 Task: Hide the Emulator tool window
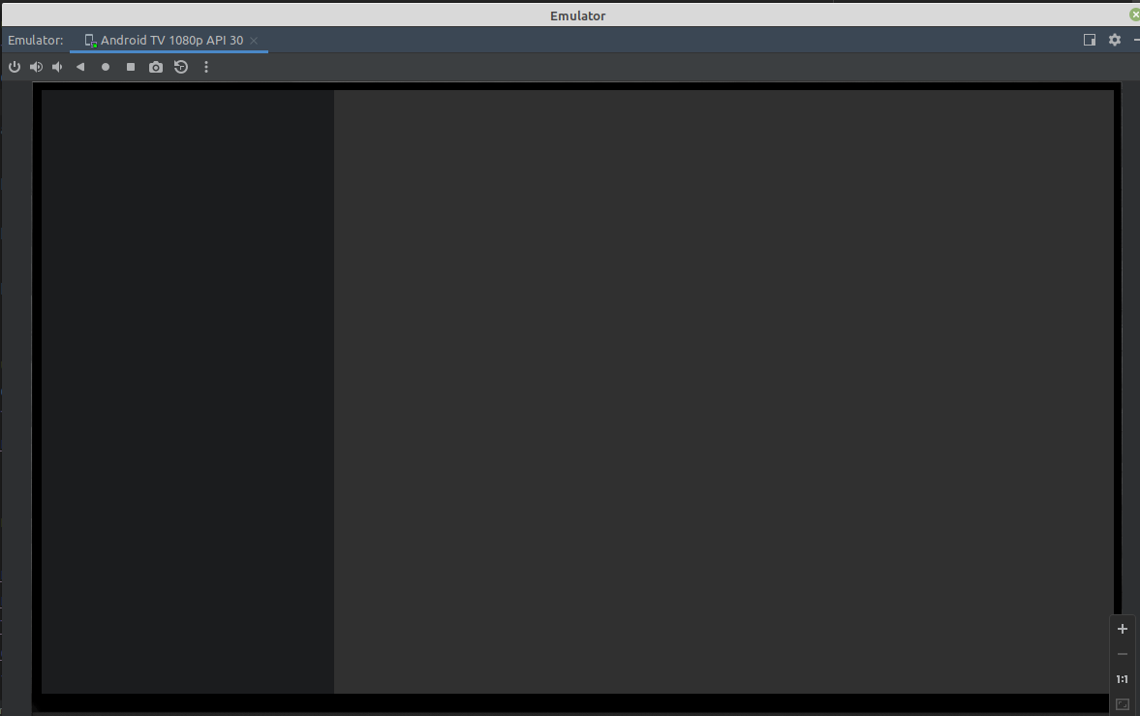pos(1136,40)
